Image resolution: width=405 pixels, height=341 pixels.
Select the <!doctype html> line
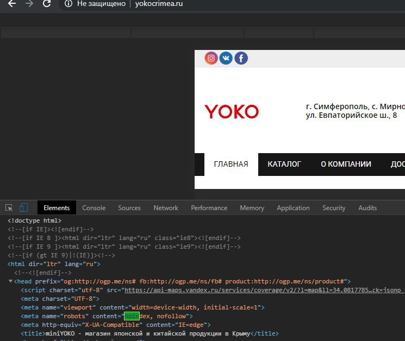34,221
